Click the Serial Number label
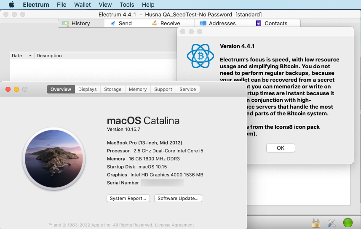 point(123,183)
